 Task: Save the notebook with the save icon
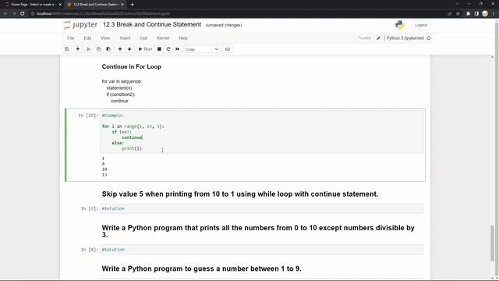pos(67,49)
